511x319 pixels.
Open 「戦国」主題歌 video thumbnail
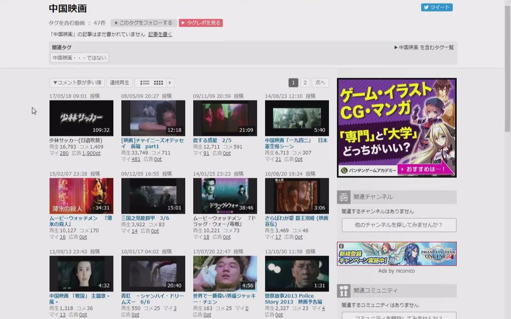81,274
